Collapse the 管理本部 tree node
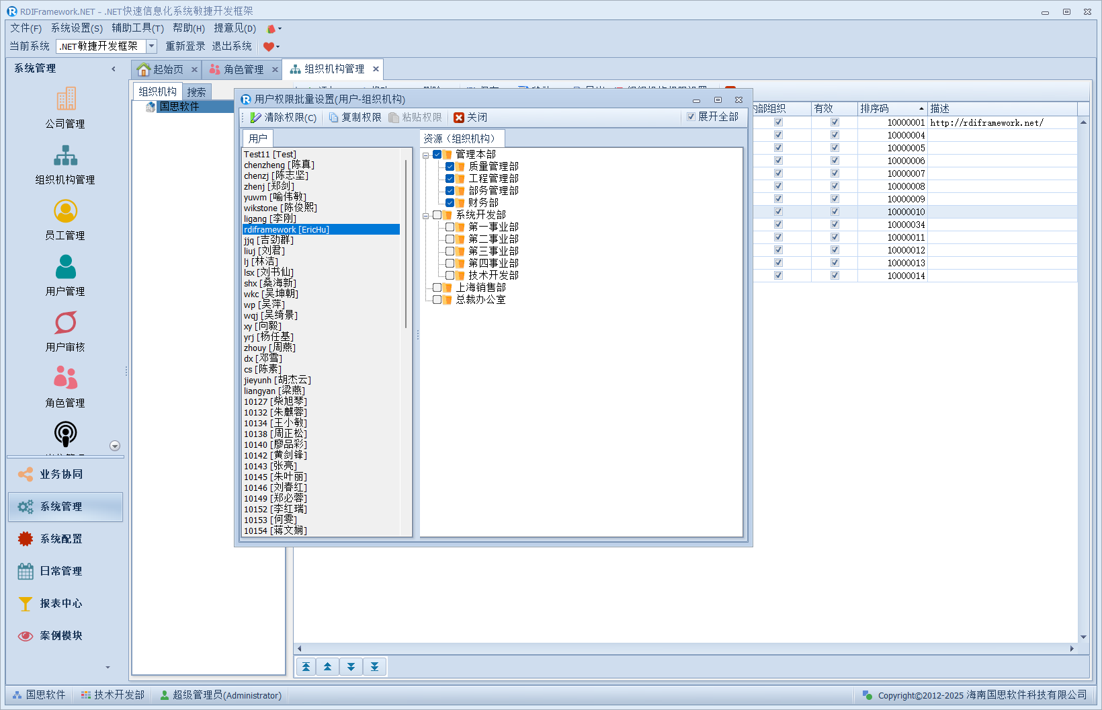Image resolution: width=1102 pixels, height=710 pixels. [x=425, y=155]
